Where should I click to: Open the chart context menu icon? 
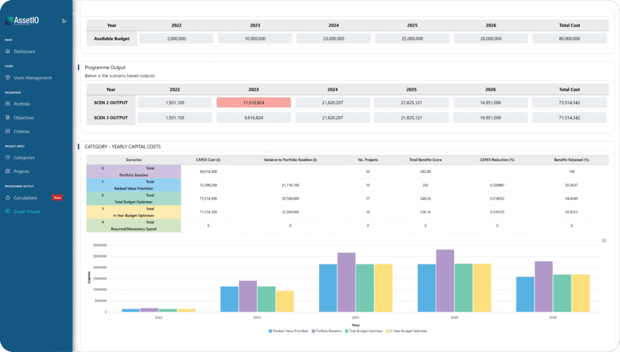click(x=603, y=241)
